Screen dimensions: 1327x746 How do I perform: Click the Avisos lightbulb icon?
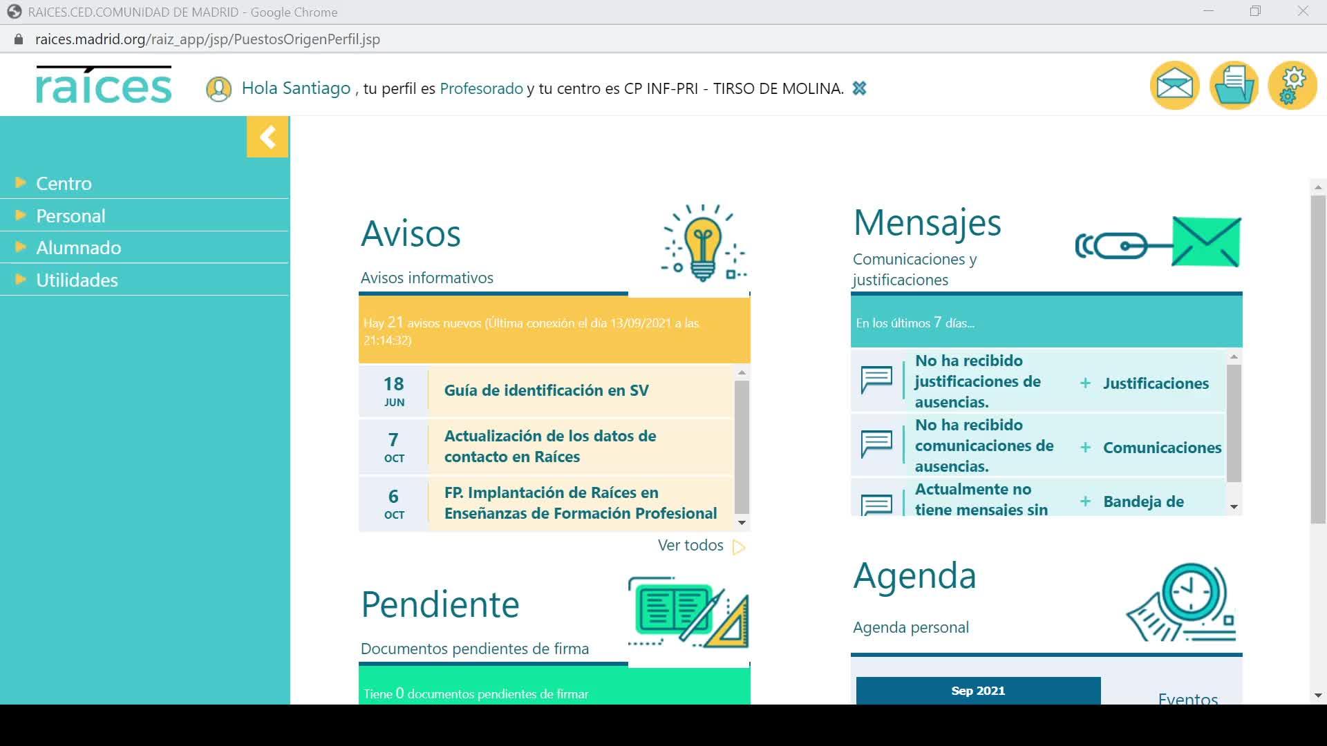(703, 242)
